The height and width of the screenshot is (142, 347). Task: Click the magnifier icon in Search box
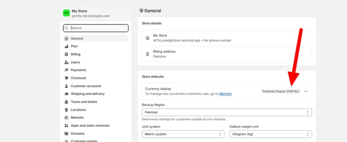tap(66, 28)
